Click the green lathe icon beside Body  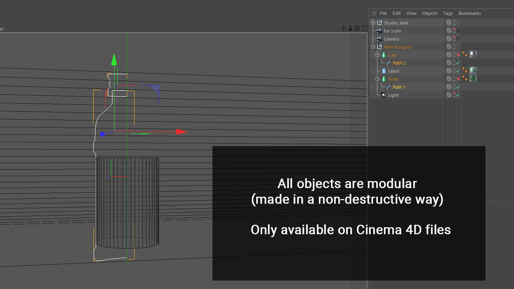coord(383,79)
